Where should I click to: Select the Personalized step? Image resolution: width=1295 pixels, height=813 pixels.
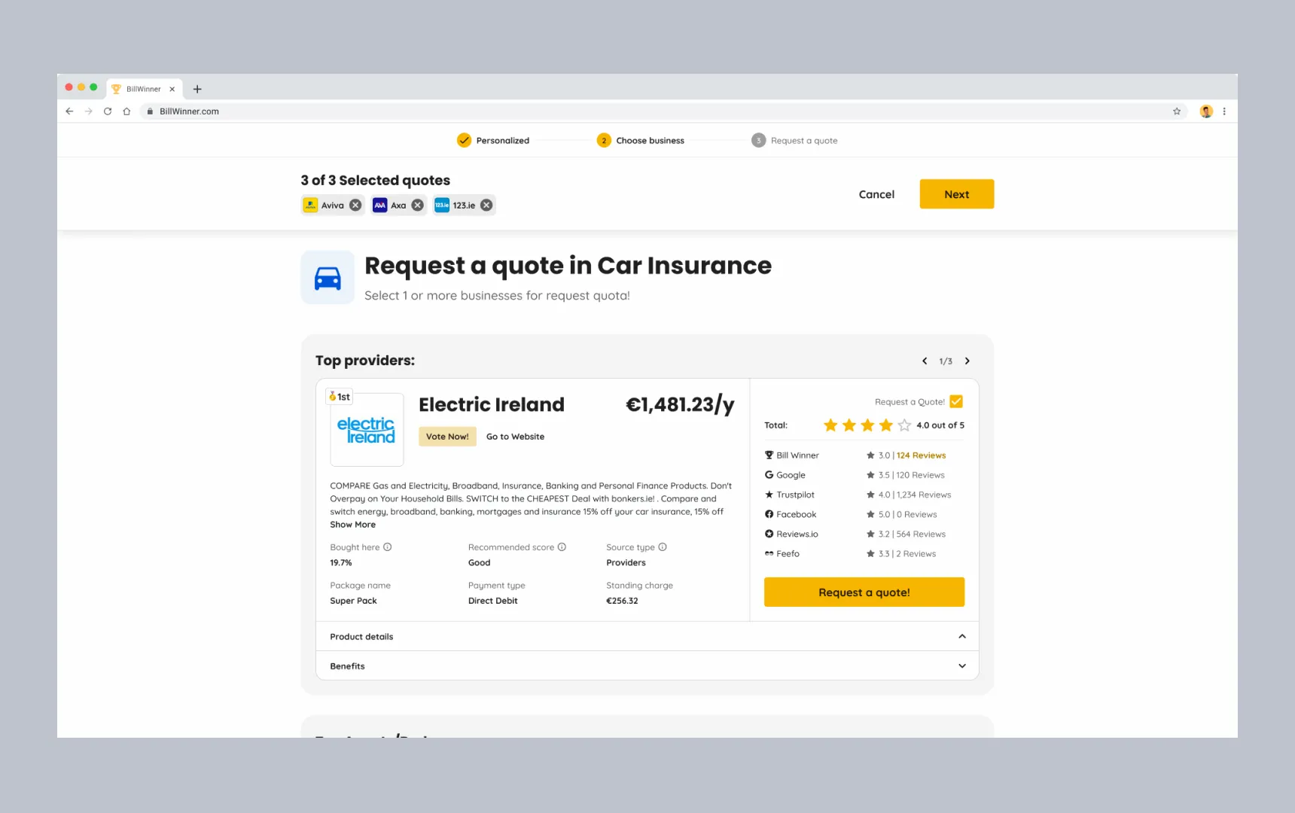point(493,141)
